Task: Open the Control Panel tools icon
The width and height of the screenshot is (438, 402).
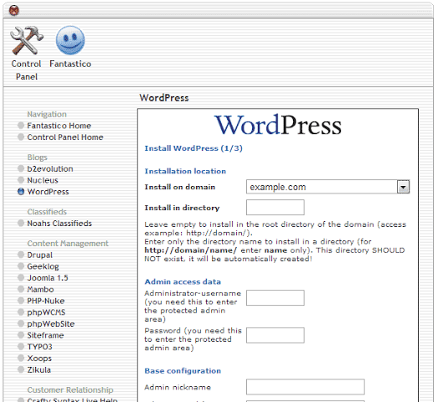Action: coord(27,40)
